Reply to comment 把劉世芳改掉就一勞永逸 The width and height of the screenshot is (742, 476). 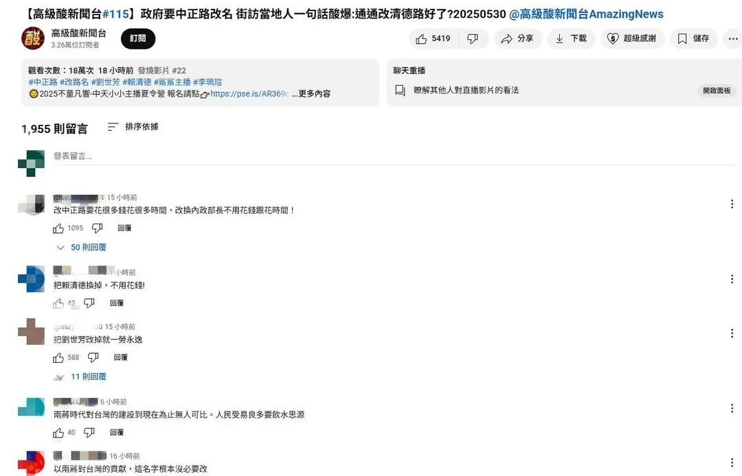(121, 357)
